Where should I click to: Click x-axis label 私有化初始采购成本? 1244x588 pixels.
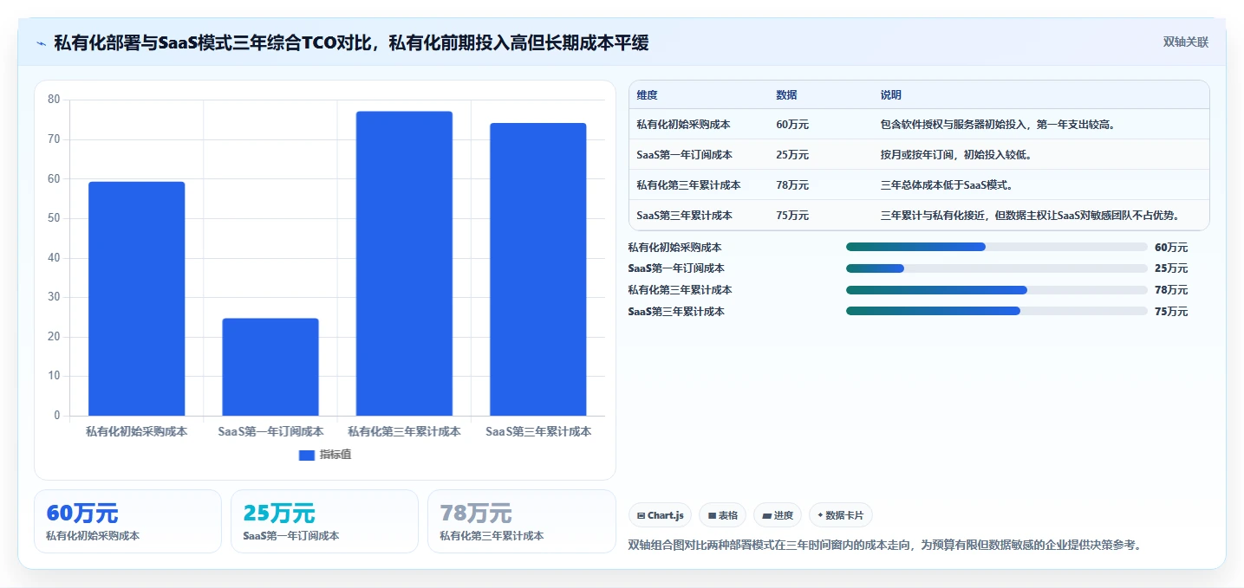coord(137,431)
